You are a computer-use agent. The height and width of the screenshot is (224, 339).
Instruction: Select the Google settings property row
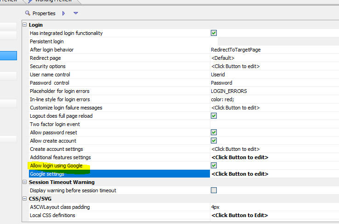pos(119,174)
